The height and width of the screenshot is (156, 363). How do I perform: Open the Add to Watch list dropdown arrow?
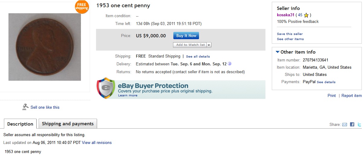(x=209, y=45)
